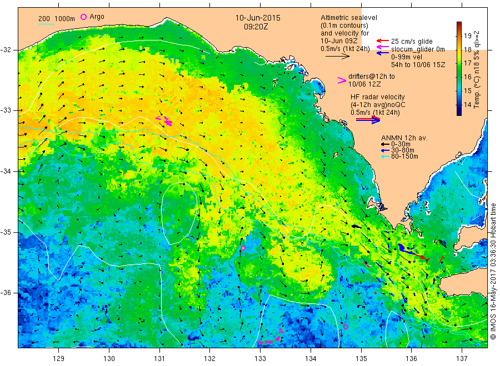This screenshot has height=366, width=500.
Task: Click the Argo float marker near 134.7E, 36.6S
Action: tap(346, 327)
